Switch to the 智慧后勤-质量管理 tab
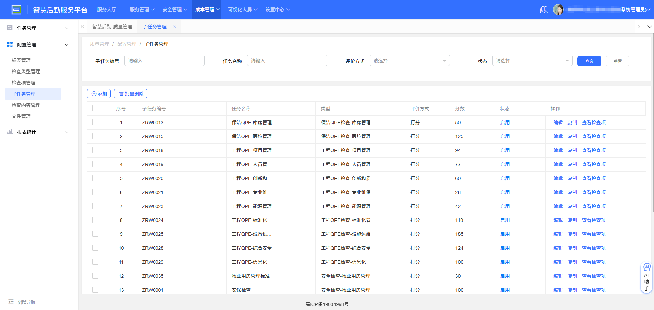 [x=112, y=26]
